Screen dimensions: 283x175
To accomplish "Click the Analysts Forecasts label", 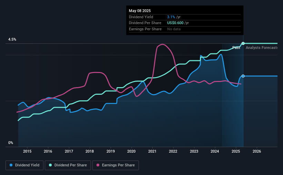I will tap(262, 48).
